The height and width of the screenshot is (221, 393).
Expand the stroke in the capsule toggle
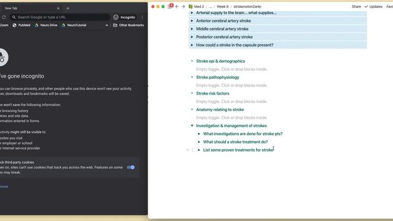tap(192, 45)
